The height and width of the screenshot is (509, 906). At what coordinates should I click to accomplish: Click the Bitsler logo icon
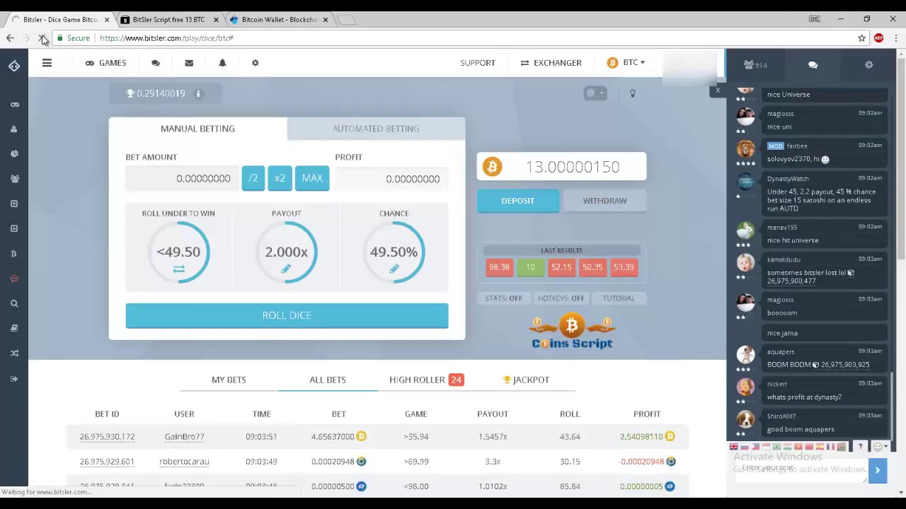pyautogui.click(x=14, y=66)
